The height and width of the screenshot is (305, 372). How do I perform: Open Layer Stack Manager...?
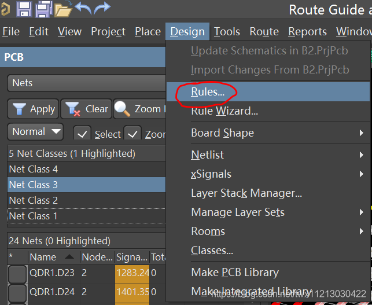point(268,193)
